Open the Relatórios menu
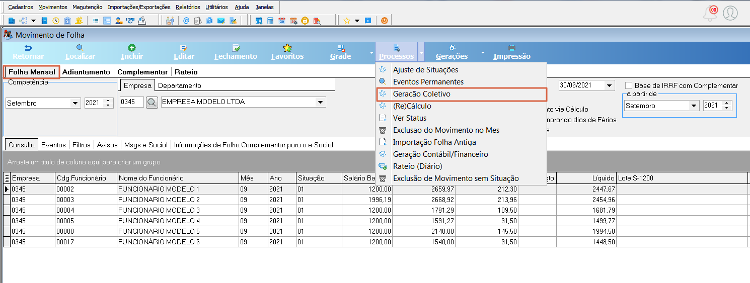Image resolution: width=750 pixels, height=283 pixels. tap(188, 7)
